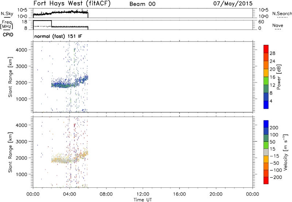Click the '18' frequency tick label
The height and width of the screenshot is (202, 292).
(24, 22)
